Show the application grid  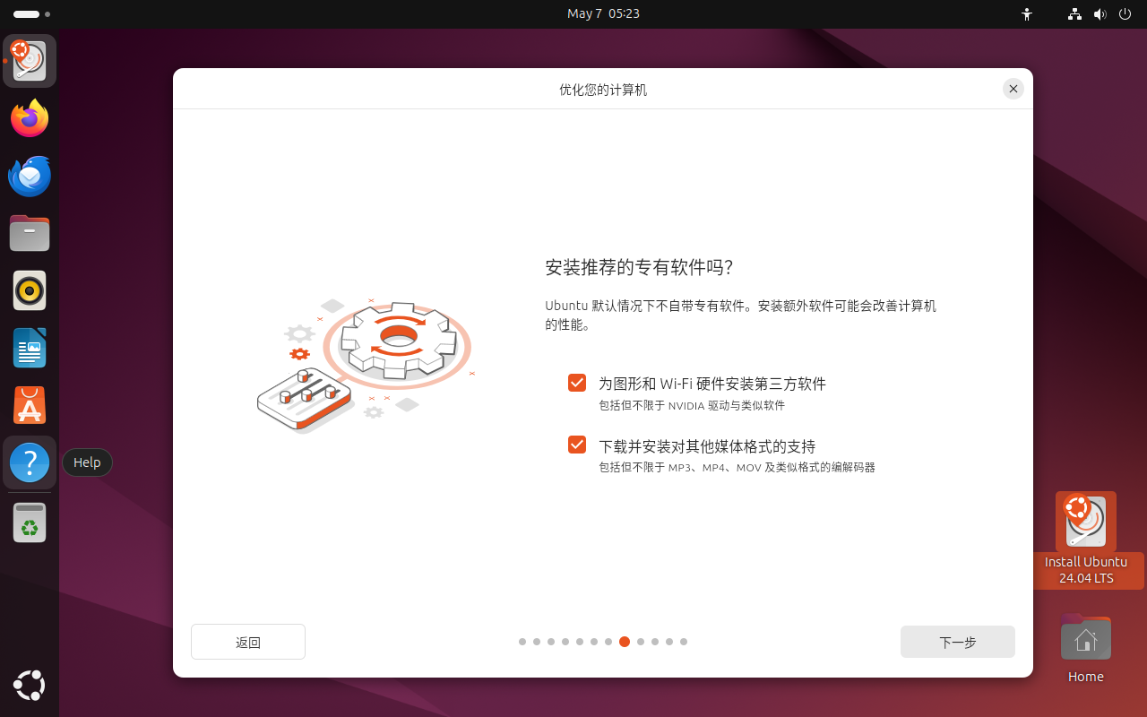(30, 686)
